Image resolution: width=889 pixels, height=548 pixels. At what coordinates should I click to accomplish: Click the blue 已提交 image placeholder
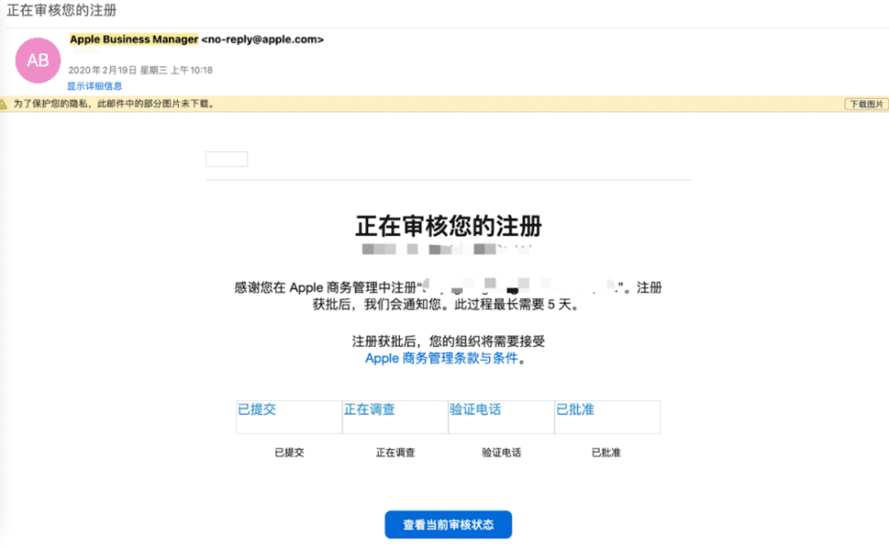[289, 417]
